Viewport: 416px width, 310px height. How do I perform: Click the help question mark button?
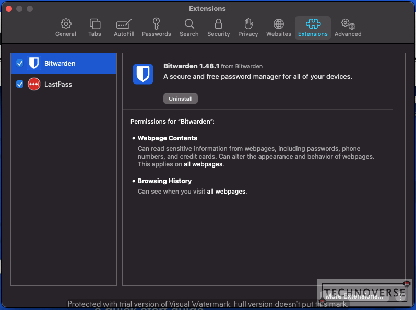click(400, 297)
